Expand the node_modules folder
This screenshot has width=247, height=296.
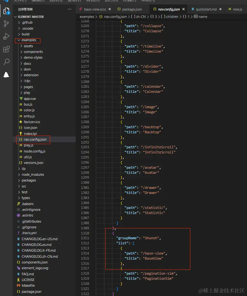tap(19, 174)
